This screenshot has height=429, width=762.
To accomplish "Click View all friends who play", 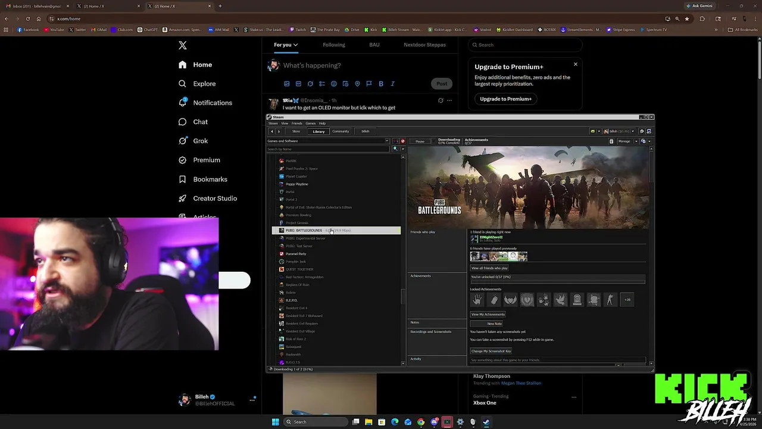I will tap(489, 268).
